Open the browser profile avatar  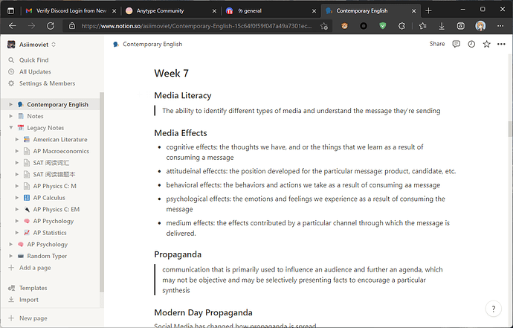coord(480,26)
